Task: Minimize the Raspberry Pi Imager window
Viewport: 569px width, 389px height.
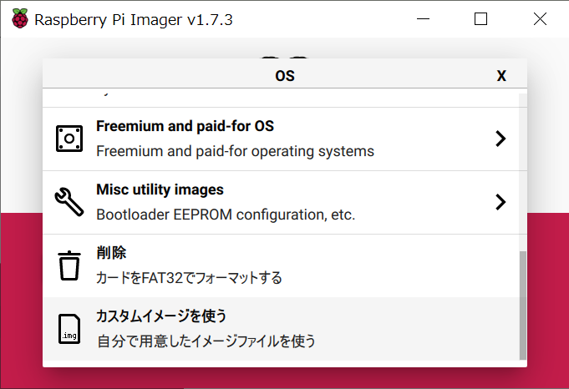Action: (x=423, y=19)
